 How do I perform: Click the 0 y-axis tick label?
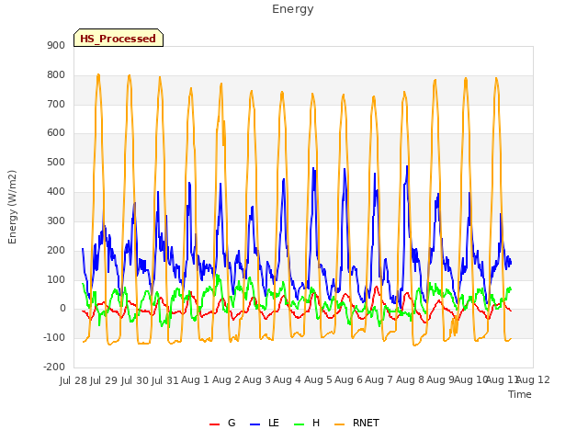pyautogui.click(x=62, y=309)
